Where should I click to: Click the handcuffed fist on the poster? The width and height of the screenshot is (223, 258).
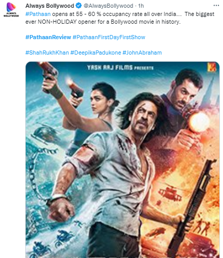coord(60,208)
